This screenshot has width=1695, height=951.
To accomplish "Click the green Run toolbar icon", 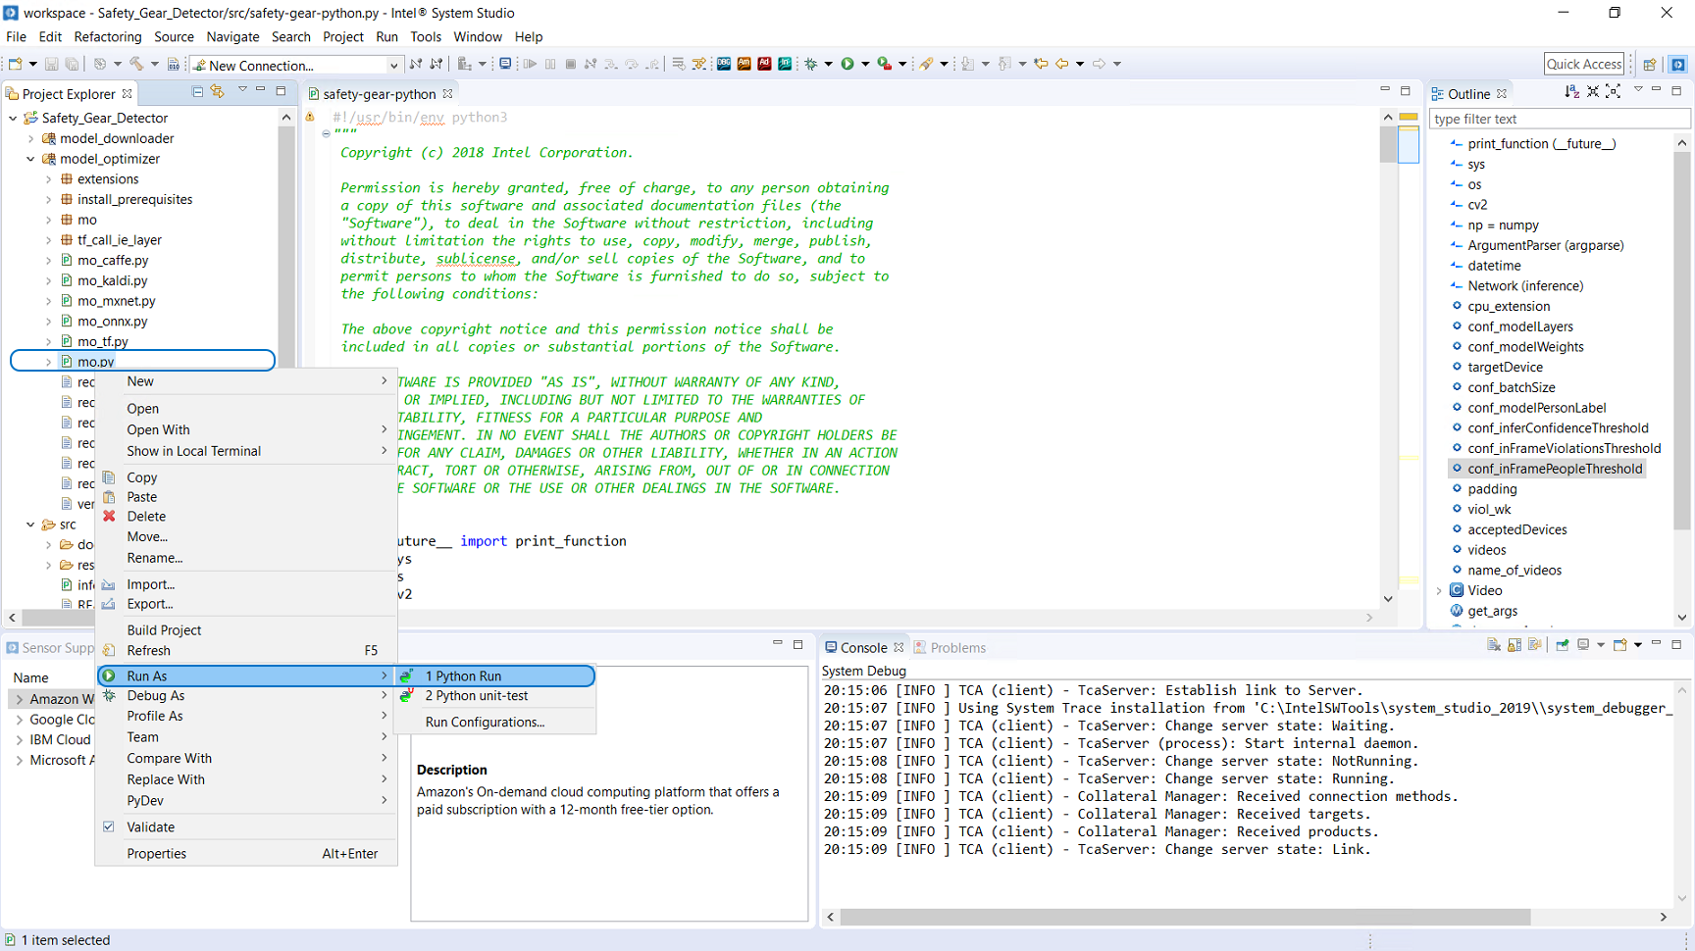I will pos(847,64).
